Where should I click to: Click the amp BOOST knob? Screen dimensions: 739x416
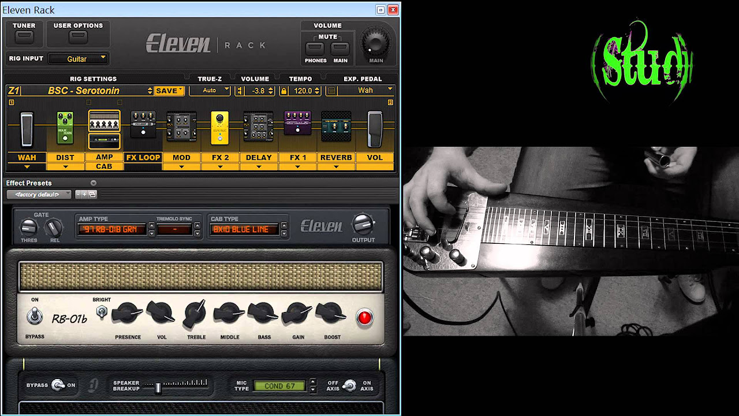pos(331,314)
